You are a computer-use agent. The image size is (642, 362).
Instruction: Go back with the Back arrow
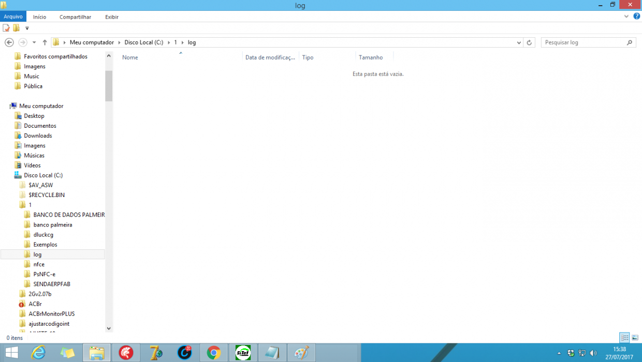point(9,42)
